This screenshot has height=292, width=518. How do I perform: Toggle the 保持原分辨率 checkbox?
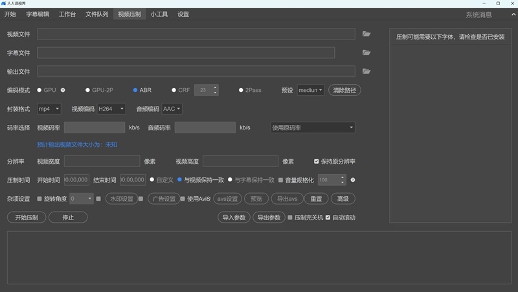[317, 161]
